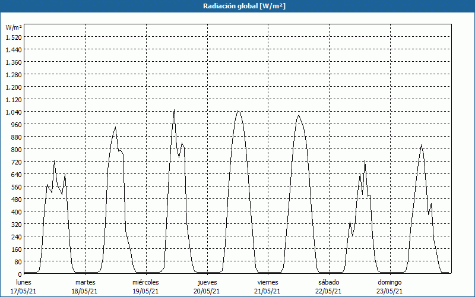Click the jueves radiation peak at 1.040

click(x=238, y=111)
